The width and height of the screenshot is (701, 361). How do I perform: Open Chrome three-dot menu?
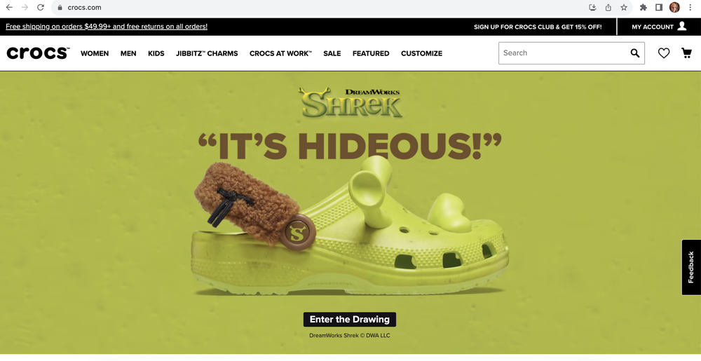[x=690, y=7]
